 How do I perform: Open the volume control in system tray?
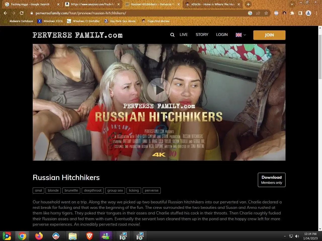pos(297,236)
